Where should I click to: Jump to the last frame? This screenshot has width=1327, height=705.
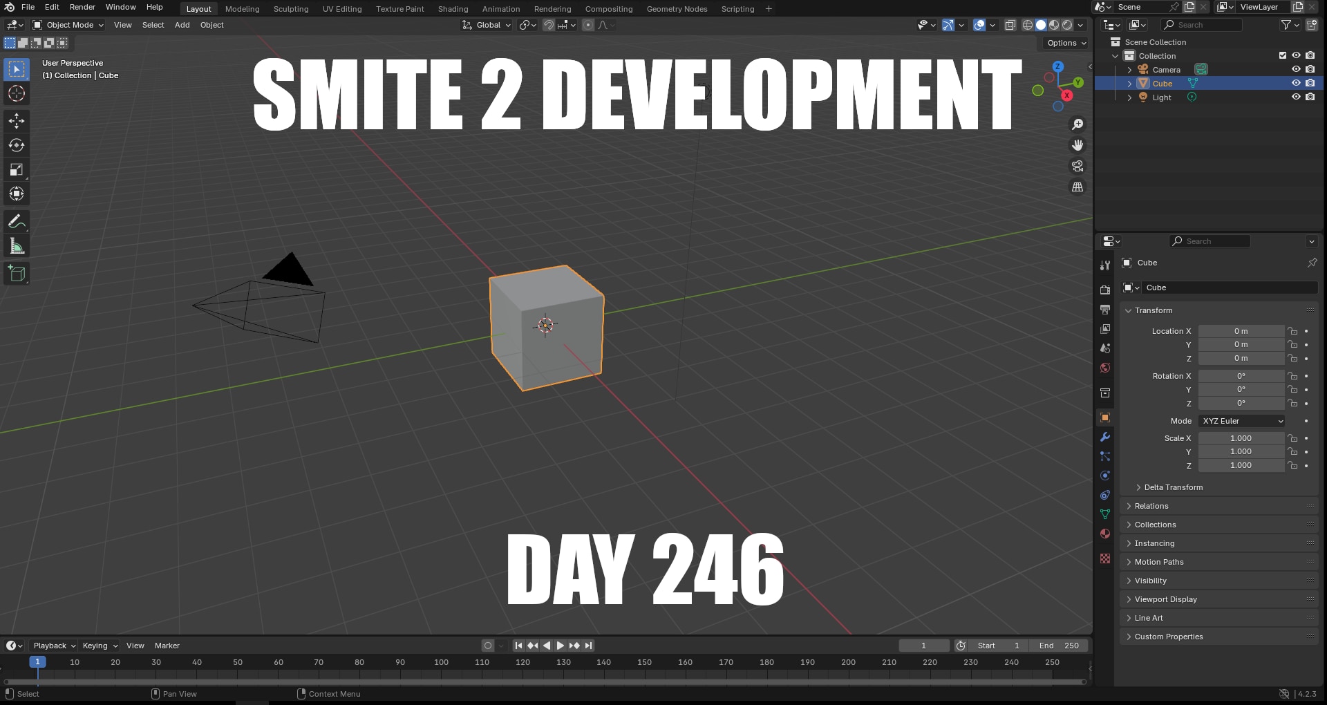[x=588, y=646]
